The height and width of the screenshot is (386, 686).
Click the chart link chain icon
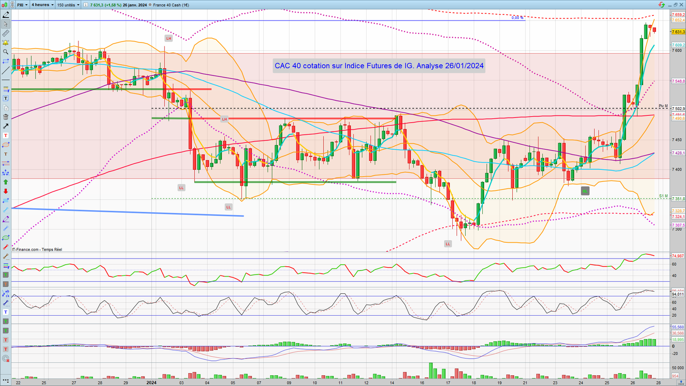point(12,5)
